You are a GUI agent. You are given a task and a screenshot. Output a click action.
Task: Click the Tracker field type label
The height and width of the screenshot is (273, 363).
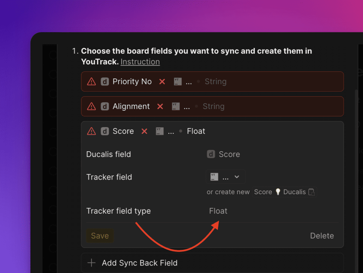pos(118,211)
